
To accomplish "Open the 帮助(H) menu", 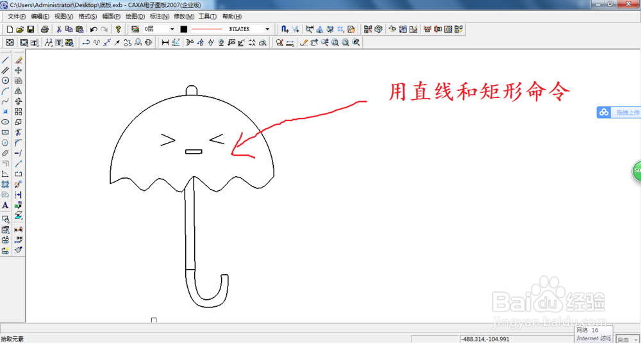I will [x=232, y=17].
